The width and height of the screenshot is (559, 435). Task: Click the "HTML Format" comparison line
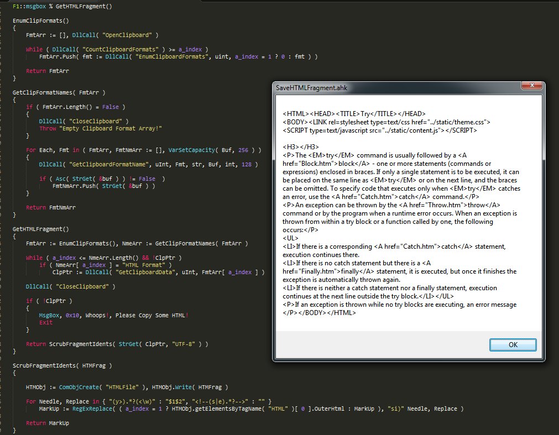tap(106, 265)
